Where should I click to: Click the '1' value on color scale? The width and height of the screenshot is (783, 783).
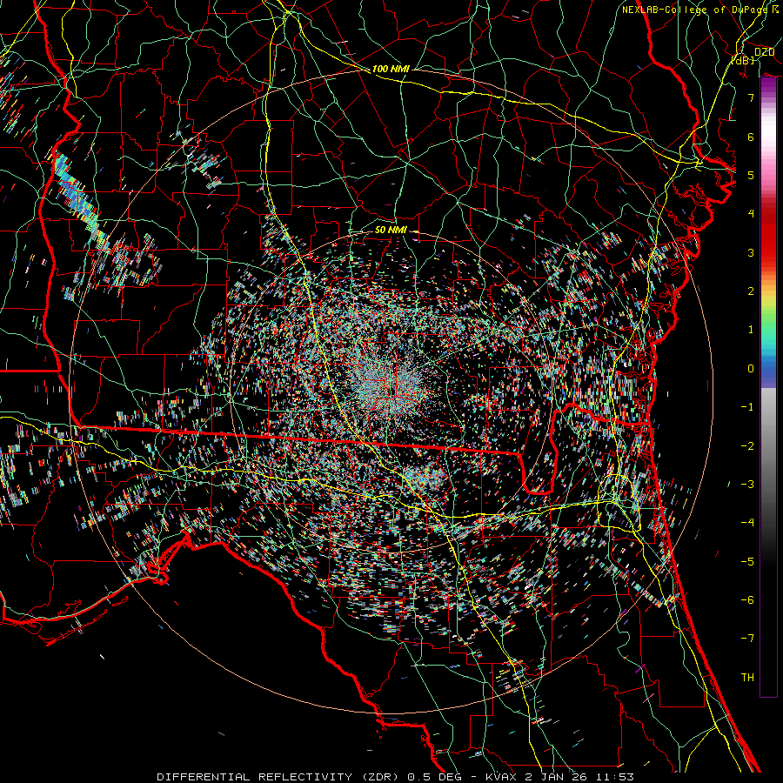(x=751, y=330)
